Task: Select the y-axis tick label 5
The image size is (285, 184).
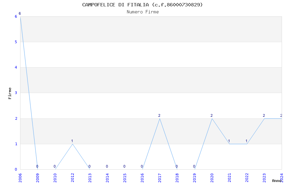Action: tap(16, 42)
